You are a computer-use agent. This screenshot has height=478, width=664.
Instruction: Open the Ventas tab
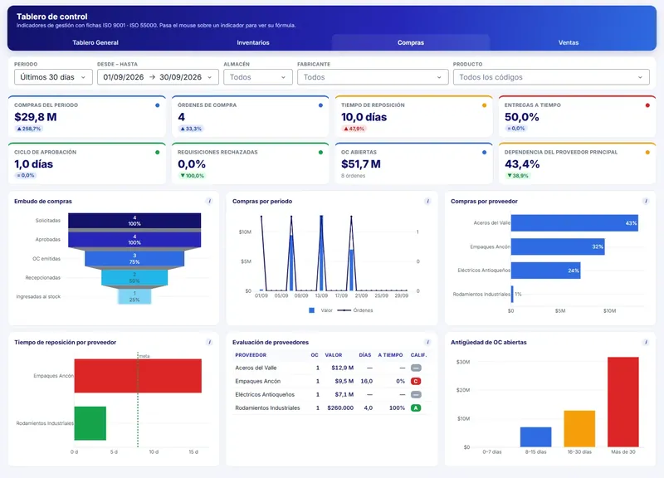(x=569, y=42)
